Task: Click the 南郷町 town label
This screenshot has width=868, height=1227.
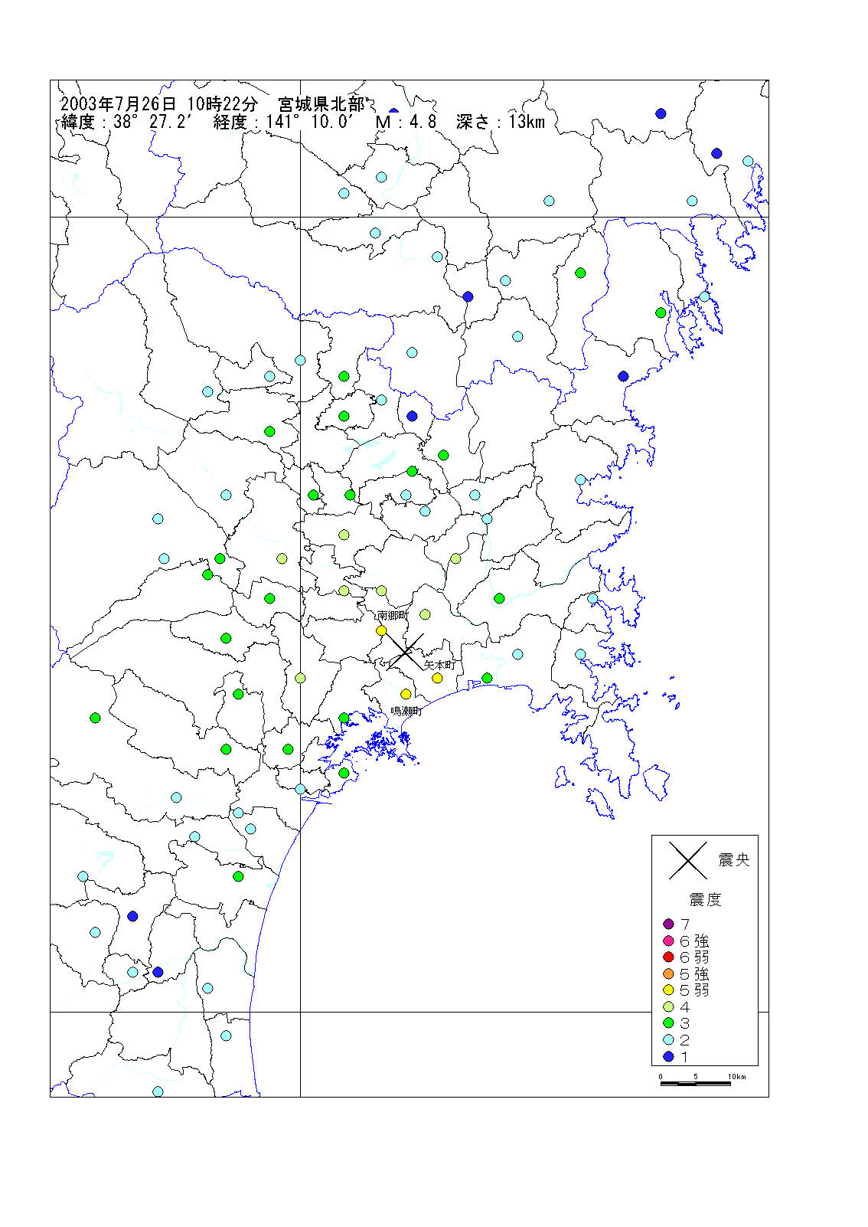Action: coord(393,615)
